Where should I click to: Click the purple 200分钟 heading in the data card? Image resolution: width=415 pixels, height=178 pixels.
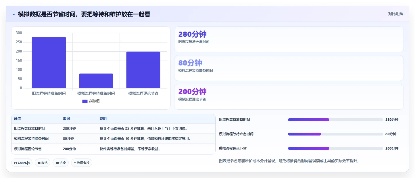[x=192, y=92]
